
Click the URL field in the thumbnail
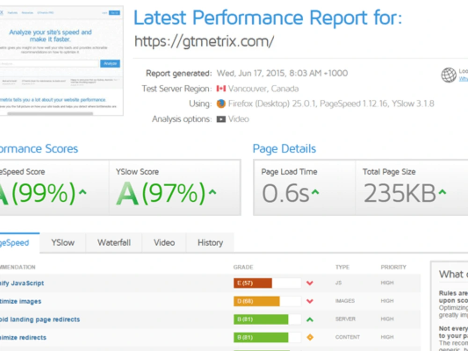coord(49,63)
